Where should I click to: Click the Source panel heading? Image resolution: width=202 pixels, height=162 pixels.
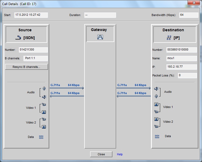click(25, 30)
